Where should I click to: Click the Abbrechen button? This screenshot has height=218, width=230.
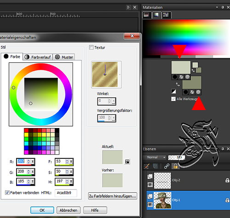click(x=69, y=210)
